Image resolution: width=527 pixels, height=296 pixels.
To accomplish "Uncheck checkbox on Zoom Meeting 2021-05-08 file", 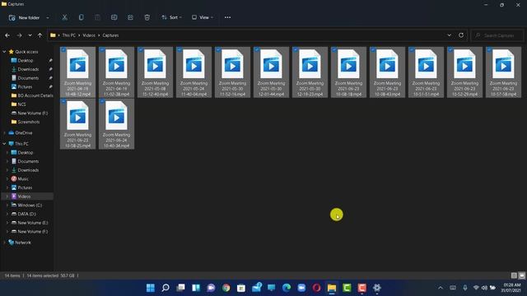I will [141, 49].
